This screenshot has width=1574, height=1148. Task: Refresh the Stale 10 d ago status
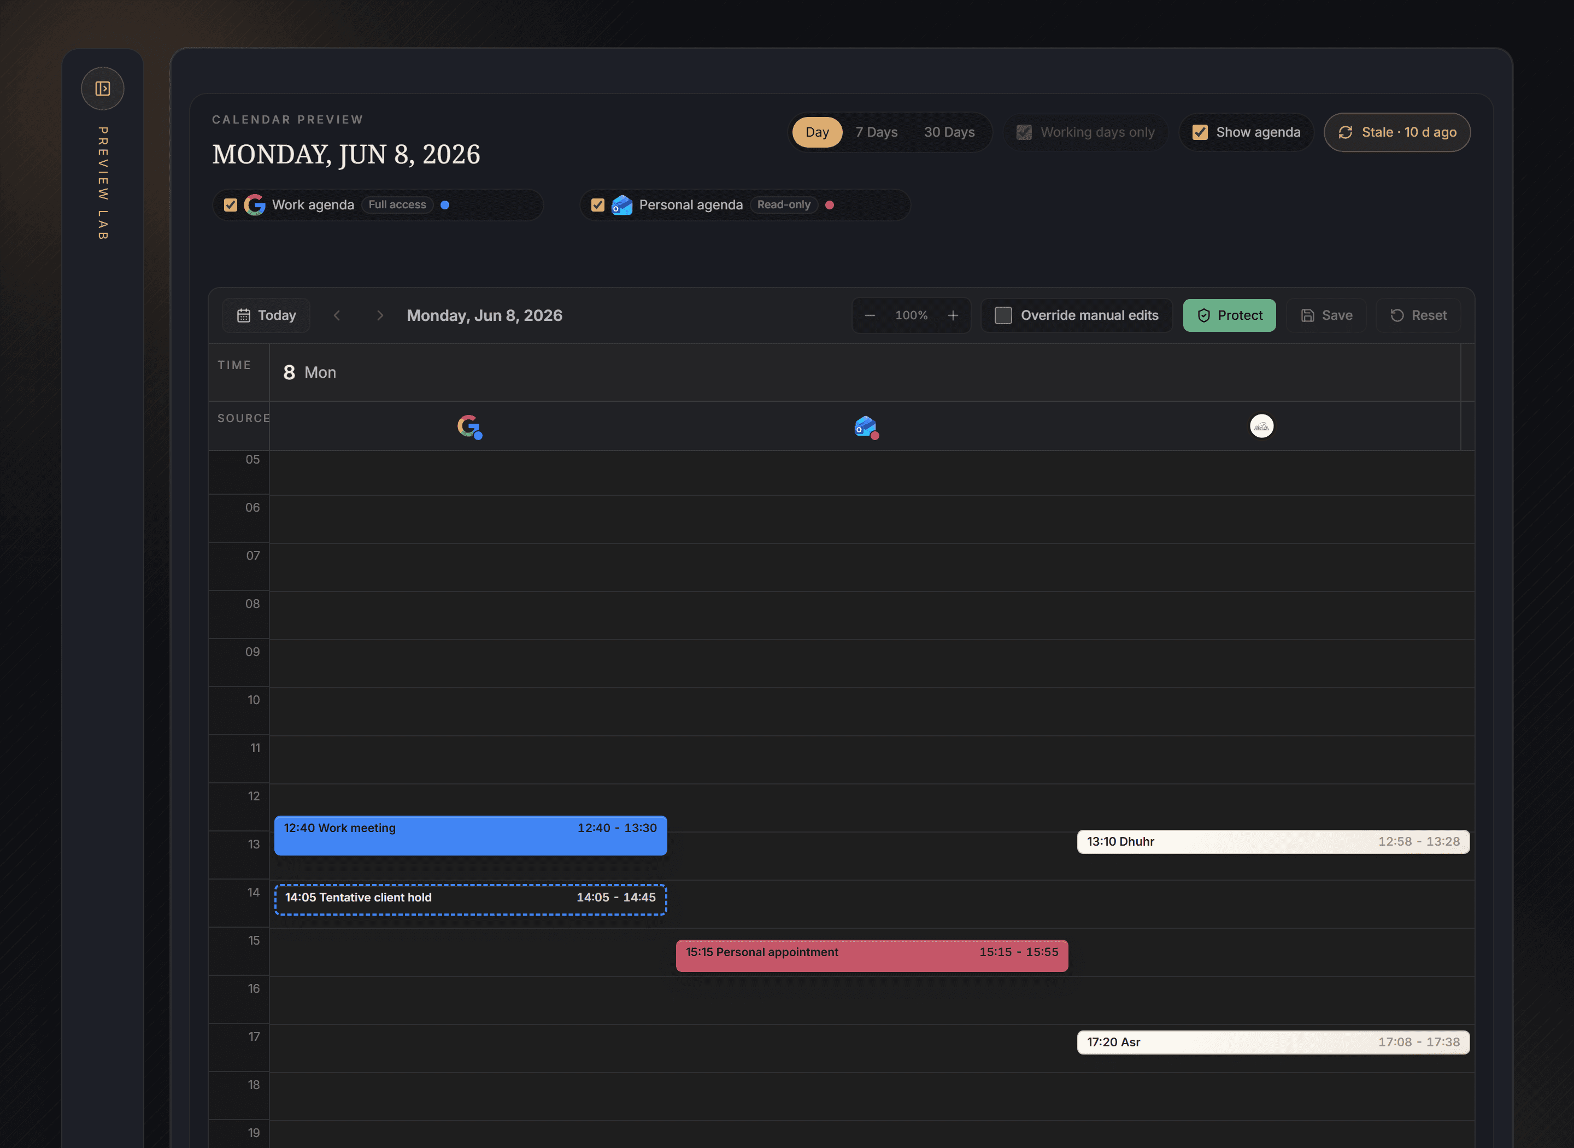pos(1397,132)
